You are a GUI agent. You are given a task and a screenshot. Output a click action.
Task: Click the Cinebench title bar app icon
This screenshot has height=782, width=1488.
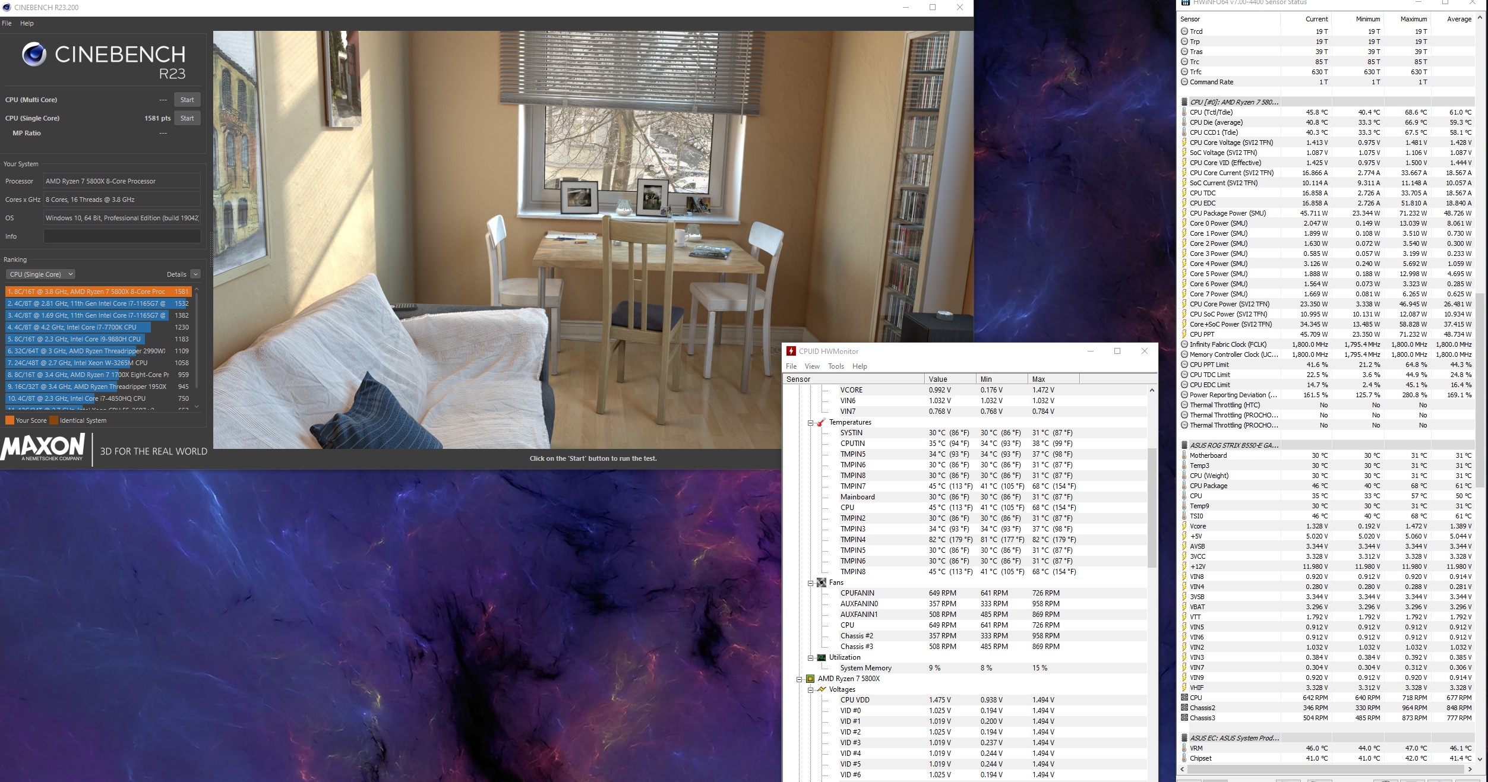(x=7, y=8)
